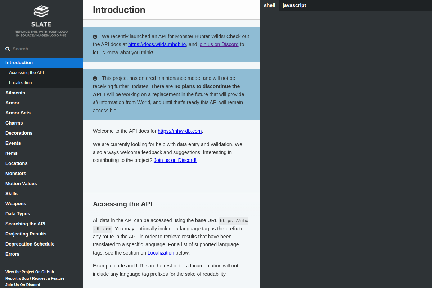Open Motion Values section
This screenshot has width=432, height=288.
pos(41,184)
